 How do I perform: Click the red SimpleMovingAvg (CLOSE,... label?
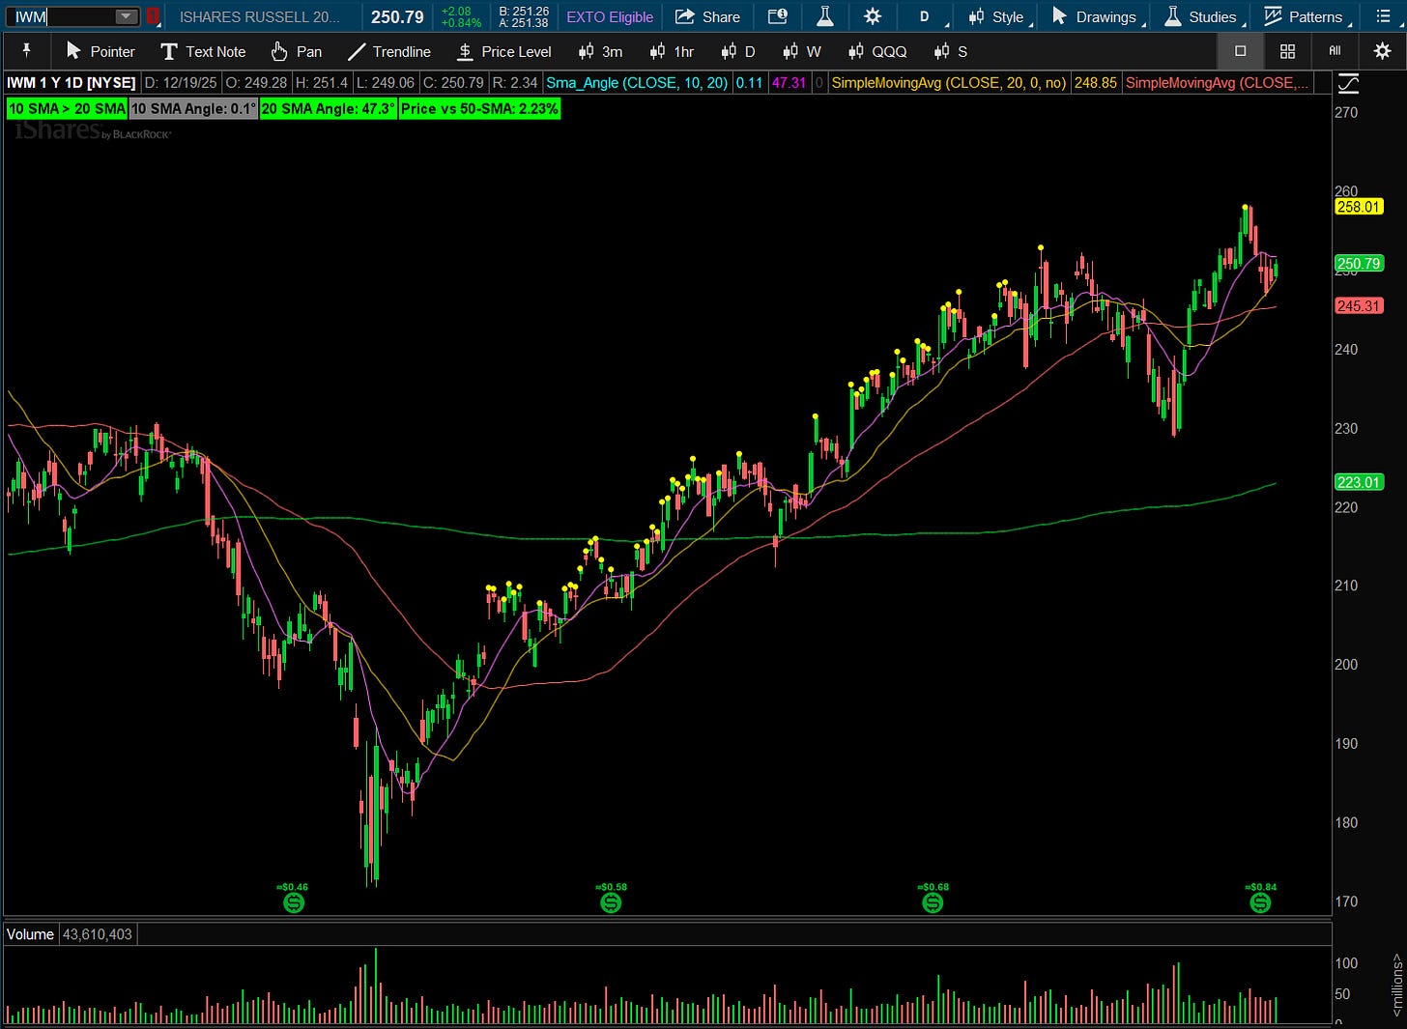pyautogui.click(x=1218, y=83)
